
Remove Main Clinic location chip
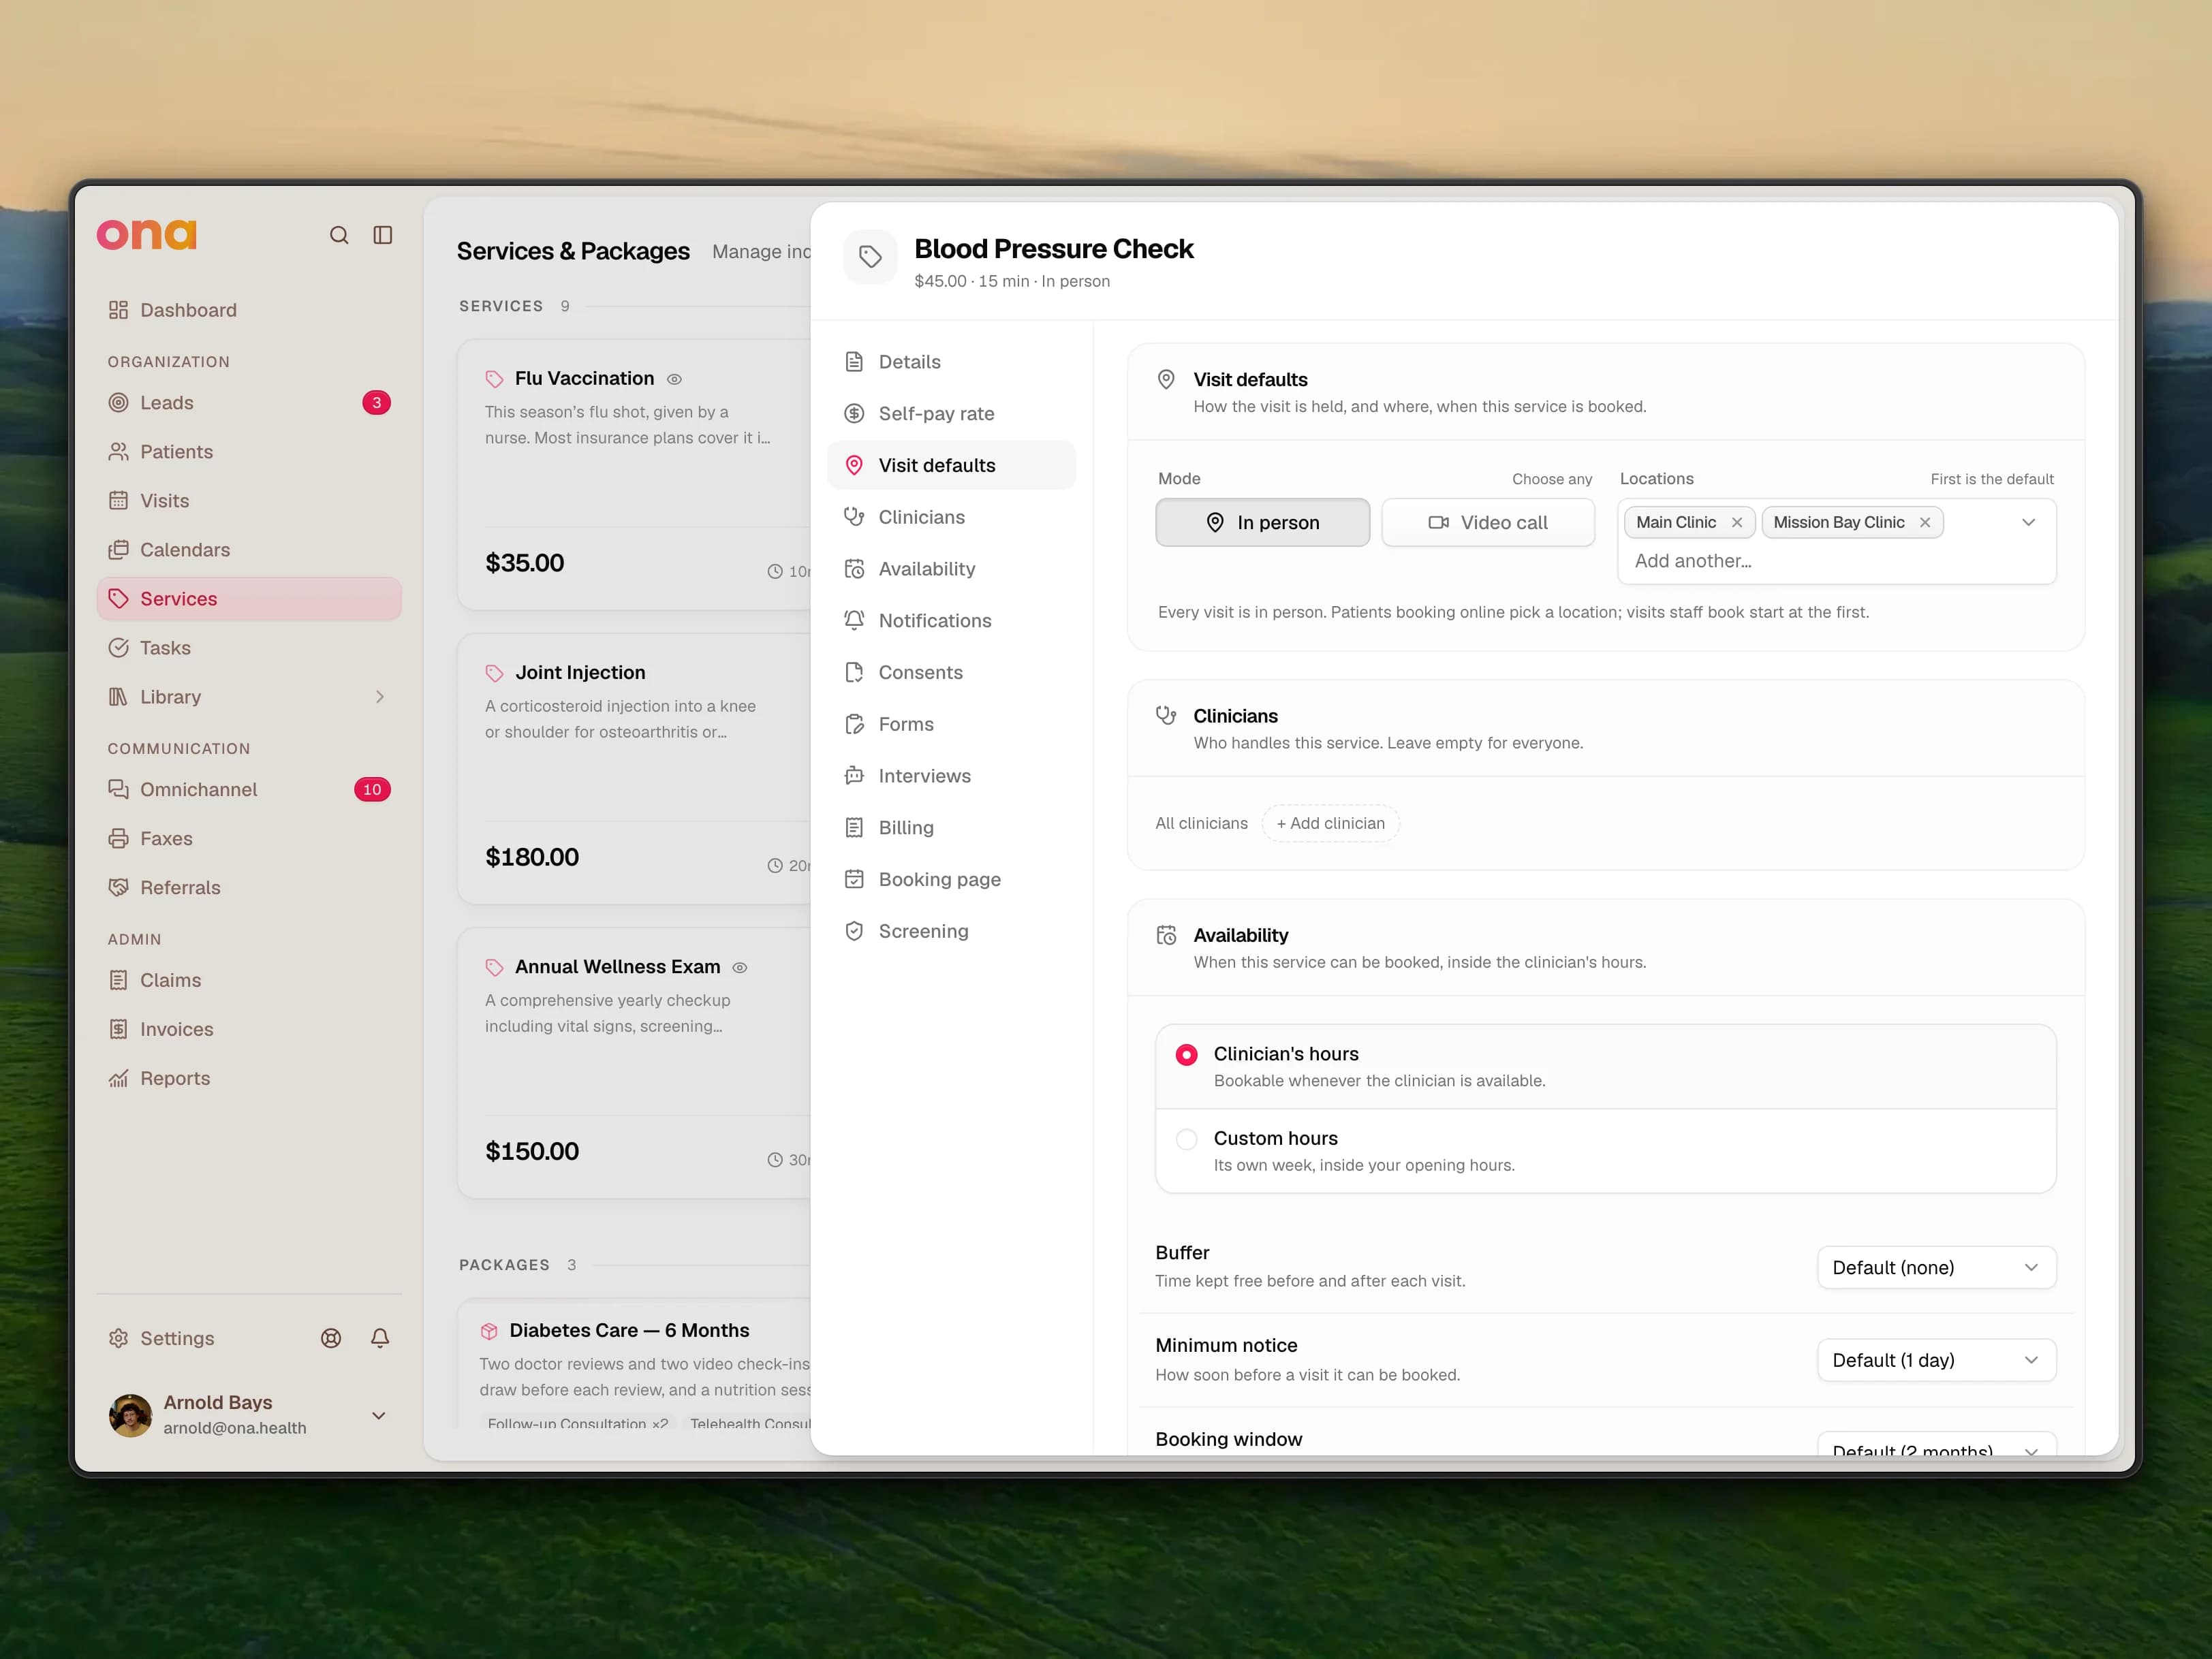coord(1737,522)
